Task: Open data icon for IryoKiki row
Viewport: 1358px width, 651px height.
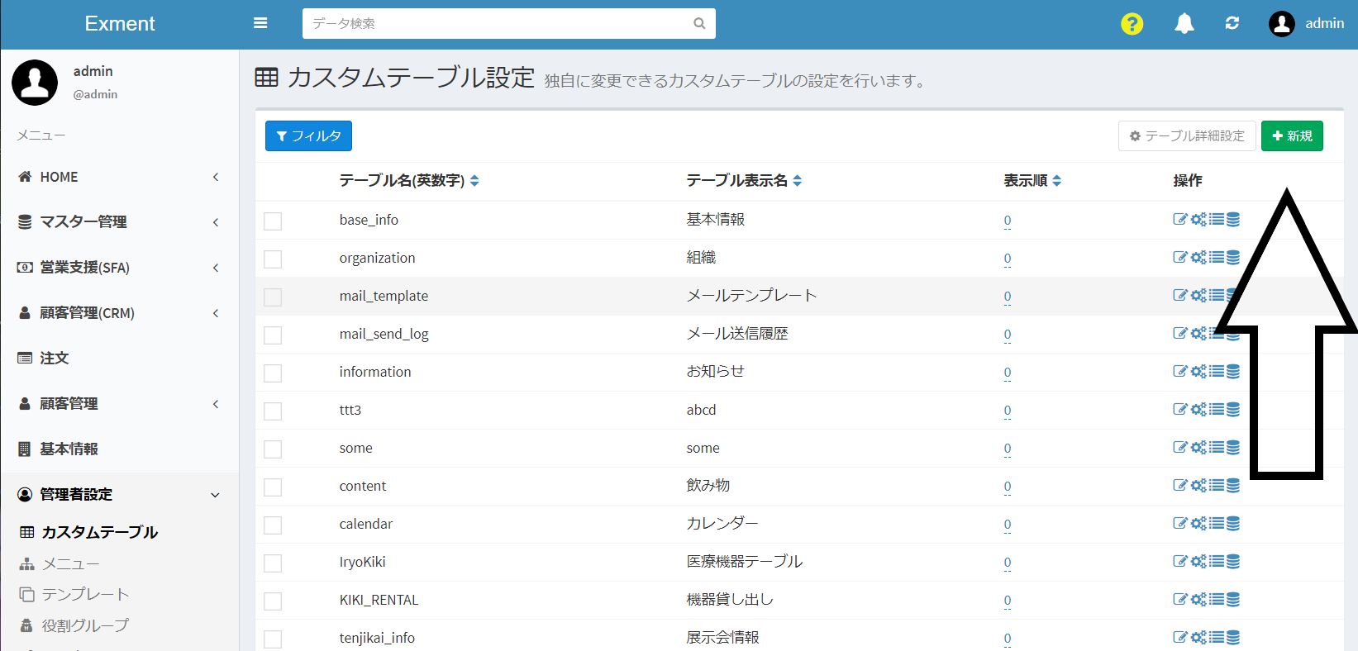Action: (x=1233, y=561)
